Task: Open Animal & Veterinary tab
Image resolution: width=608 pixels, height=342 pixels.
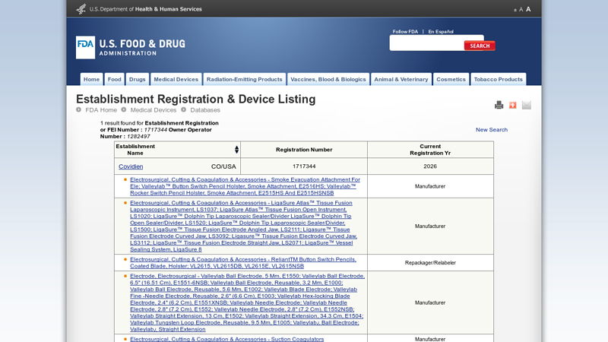Action: [x=401, y=79]
